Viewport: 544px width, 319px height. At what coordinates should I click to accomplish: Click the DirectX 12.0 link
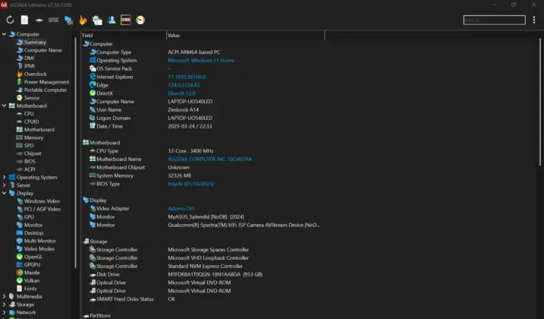[x=181, y=93]
